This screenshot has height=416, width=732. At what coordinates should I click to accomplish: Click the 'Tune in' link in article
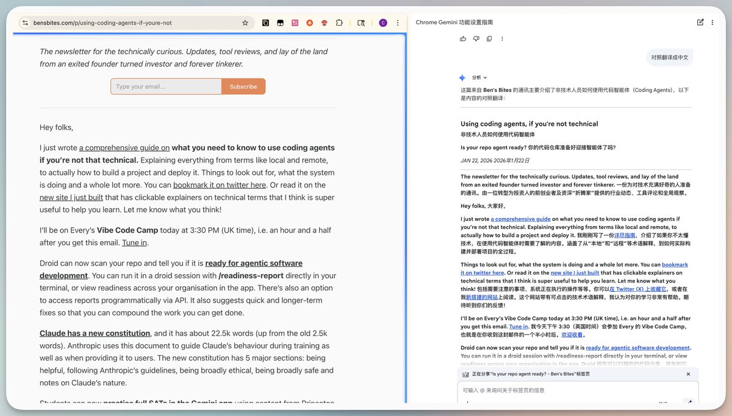tap(134, 242)
